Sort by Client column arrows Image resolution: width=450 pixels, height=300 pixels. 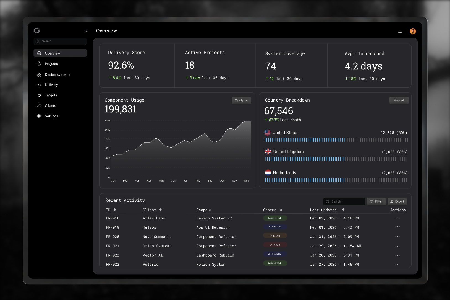point(161,210)
